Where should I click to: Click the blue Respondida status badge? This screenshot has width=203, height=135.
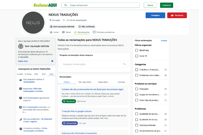click(x=70, y=123)
